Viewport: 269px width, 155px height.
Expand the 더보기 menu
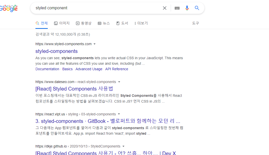point(141,23)
